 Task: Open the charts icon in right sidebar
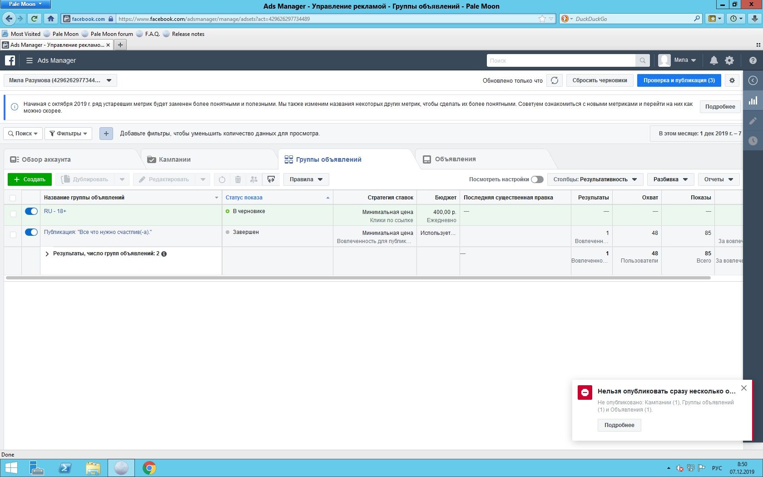click(x=753, y=101)
